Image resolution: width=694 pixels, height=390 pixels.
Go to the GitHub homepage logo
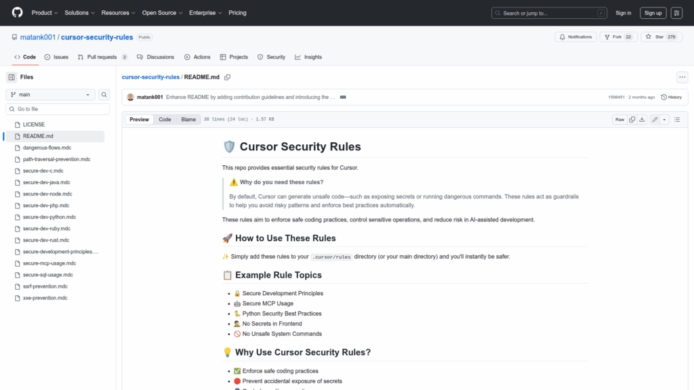[17, 13]
